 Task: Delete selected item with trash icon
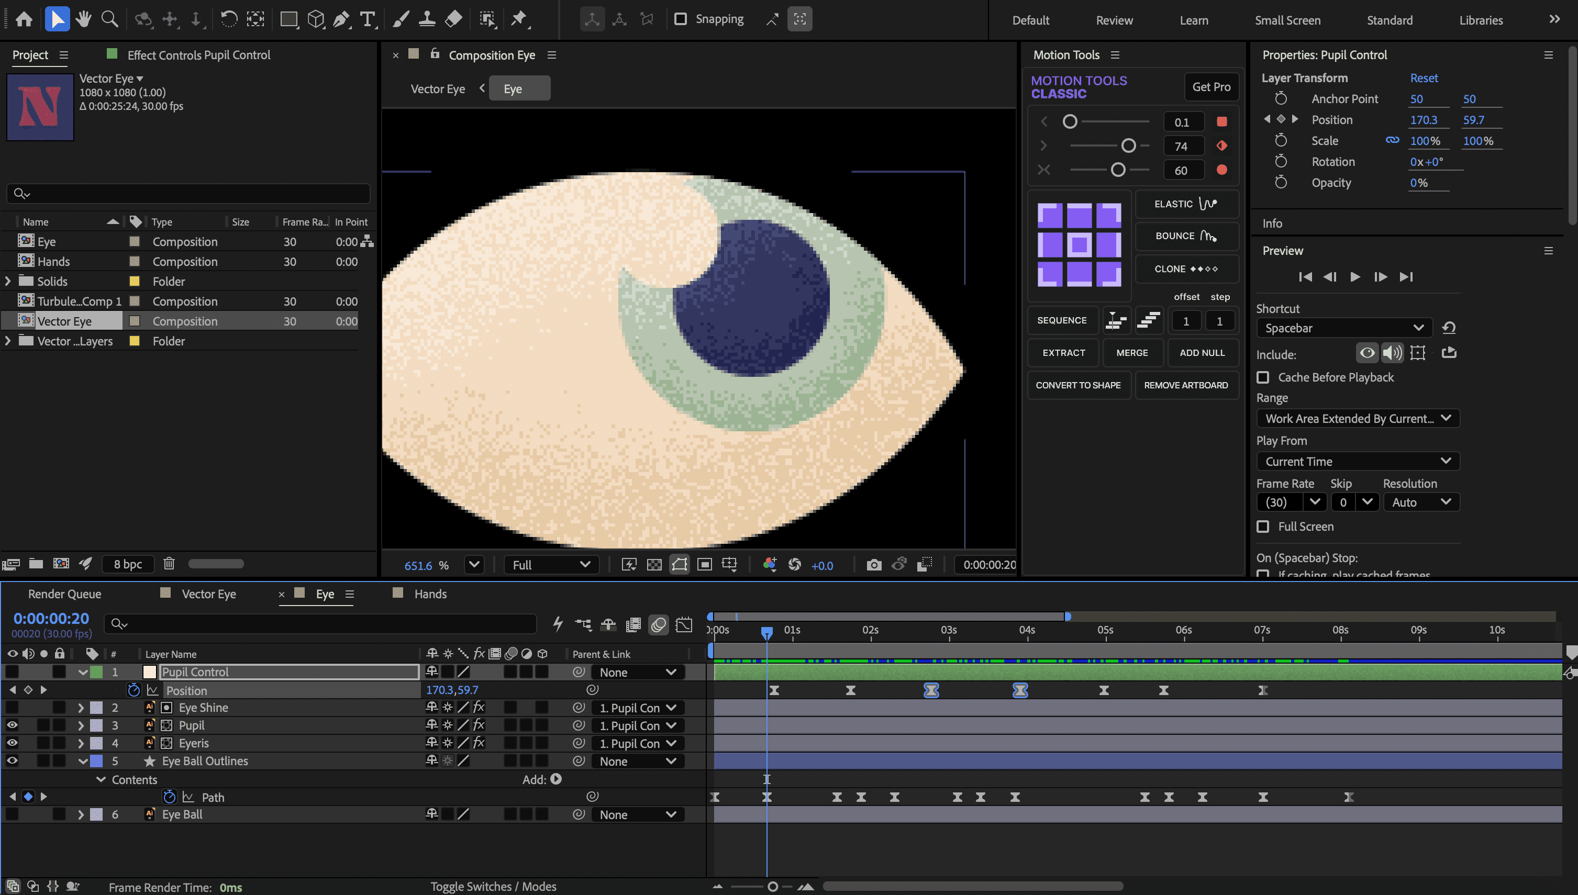click(169, 563)
